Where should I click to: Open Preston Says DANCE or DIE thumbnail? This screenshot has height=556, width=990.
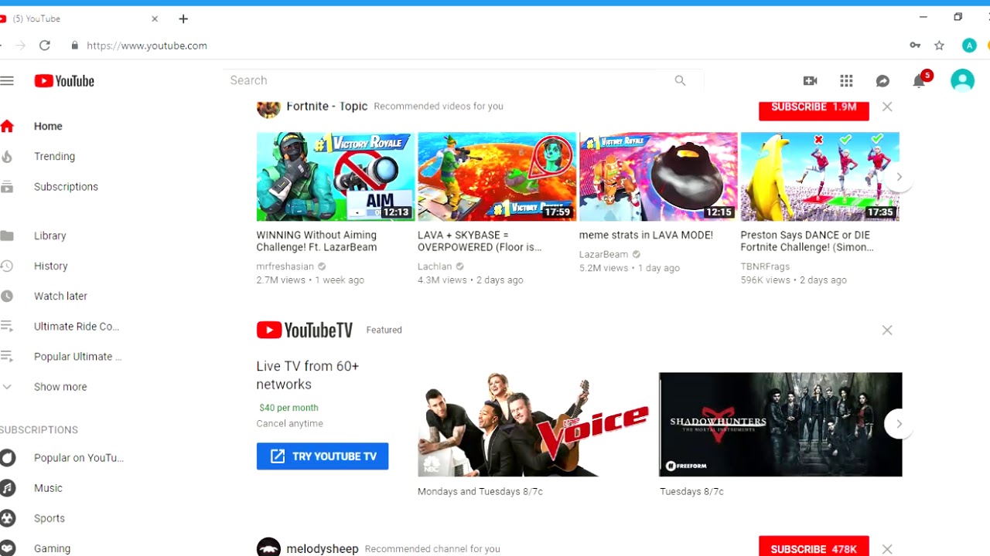[820, 177]
